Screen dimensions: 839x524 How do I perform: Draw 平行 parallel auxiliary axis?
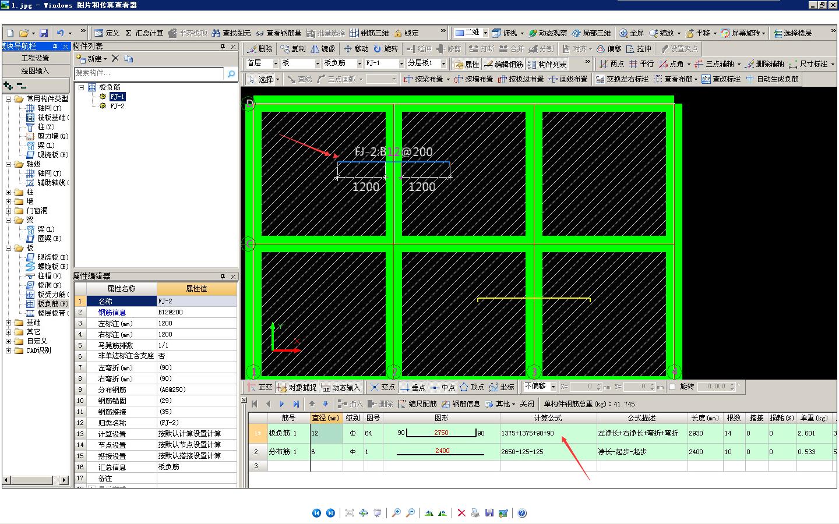641,64
